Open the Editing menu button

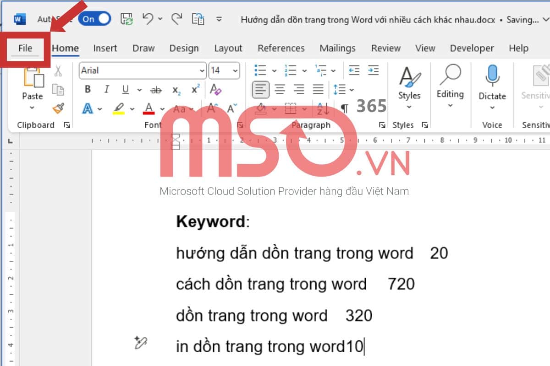coord(450,87)
